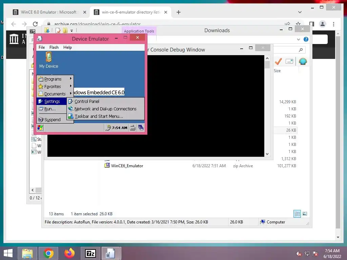
Task: Toggle Chrome side panel icon
Action: coord(312,24)
